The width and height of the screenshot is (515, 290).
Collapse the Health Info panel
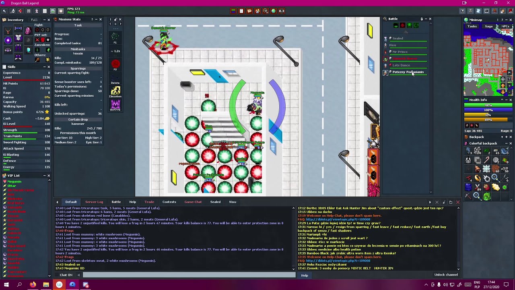coord(506,100)
